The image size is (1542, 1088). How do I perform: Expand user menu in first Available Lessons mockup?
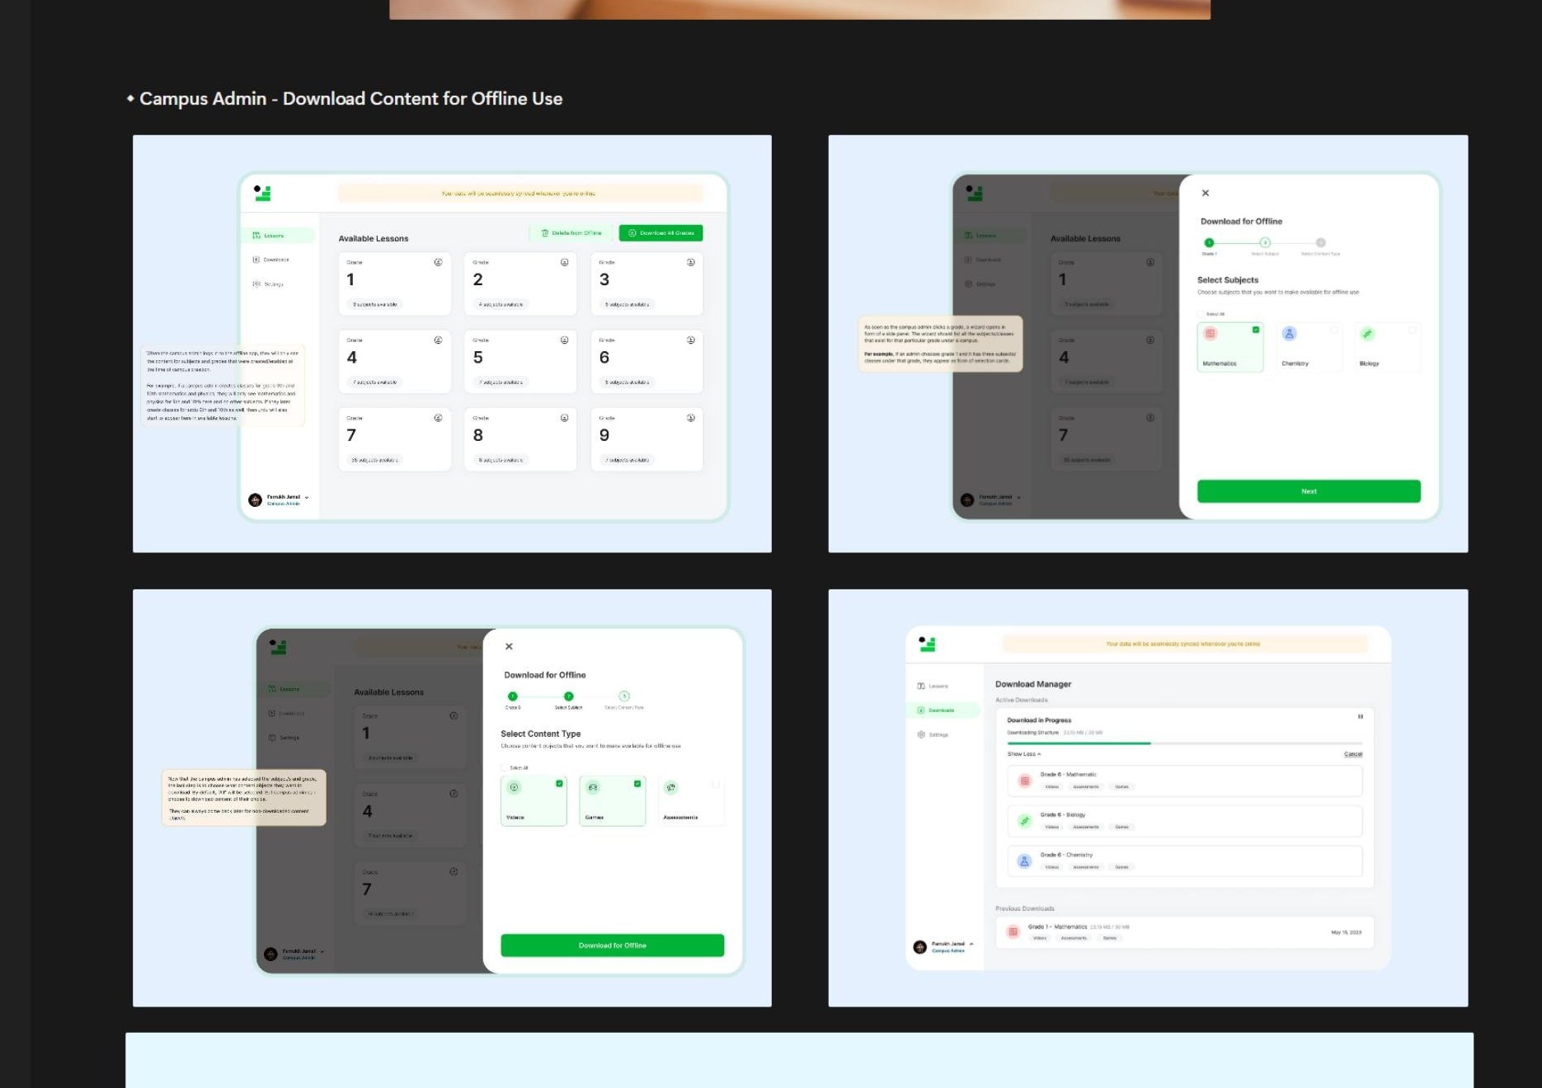[x=307, y=497]
